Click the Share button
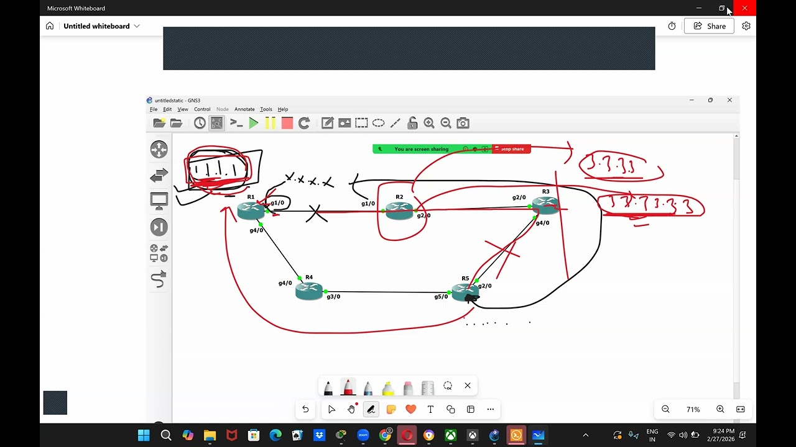 [710, 26]
